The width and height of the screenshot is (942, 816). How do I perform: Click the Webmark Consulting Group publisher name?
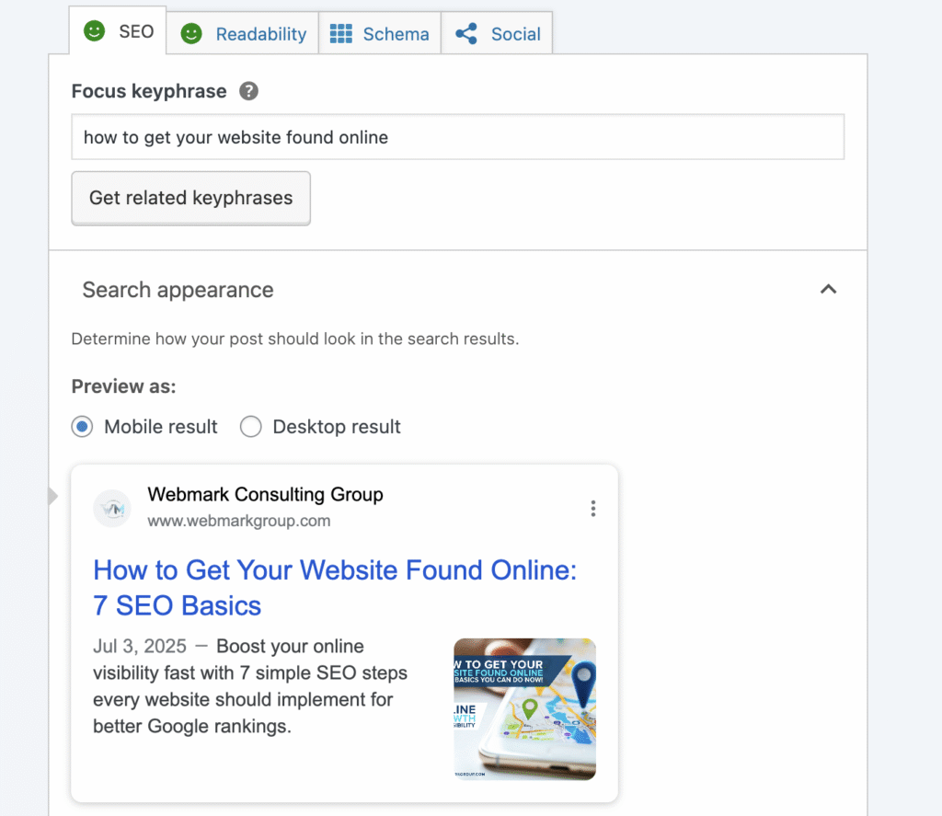tap(266, 494)
